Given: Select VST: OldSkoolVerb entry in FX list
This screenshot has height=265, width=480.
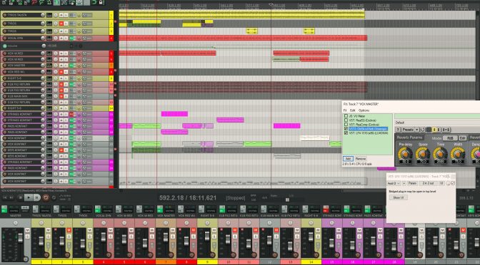Looking at the screenshot, I should [x=369, y=129].
